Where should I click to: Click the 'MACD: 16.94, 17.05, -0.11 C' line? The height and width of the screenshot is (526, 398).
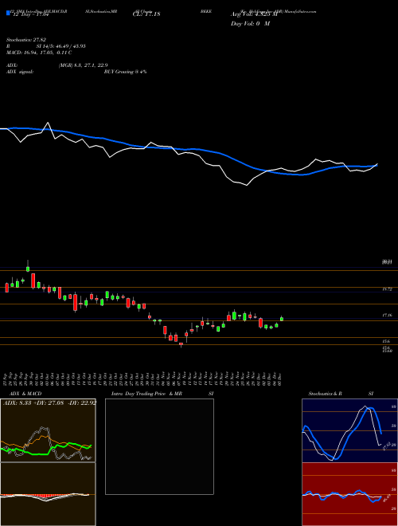39,53
